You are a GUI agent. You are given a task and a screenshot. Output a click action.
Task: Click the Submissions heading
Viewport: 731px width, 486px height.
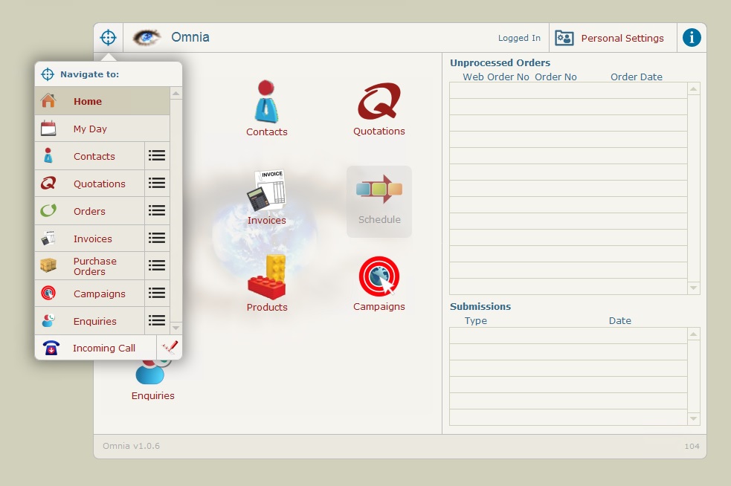tap(480, 306)
